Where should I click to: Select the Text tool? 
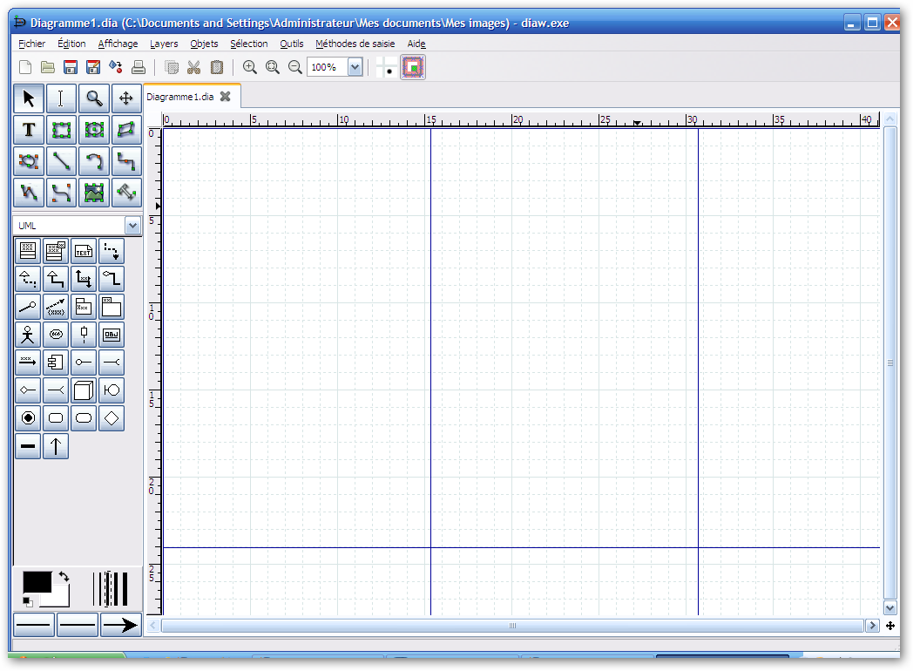pyautogui.click(x=28, y=130)
